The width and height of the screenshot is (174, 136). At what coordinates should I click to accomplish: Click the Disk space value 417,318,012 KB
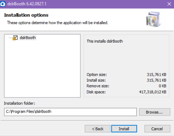(x=152, y=92)
